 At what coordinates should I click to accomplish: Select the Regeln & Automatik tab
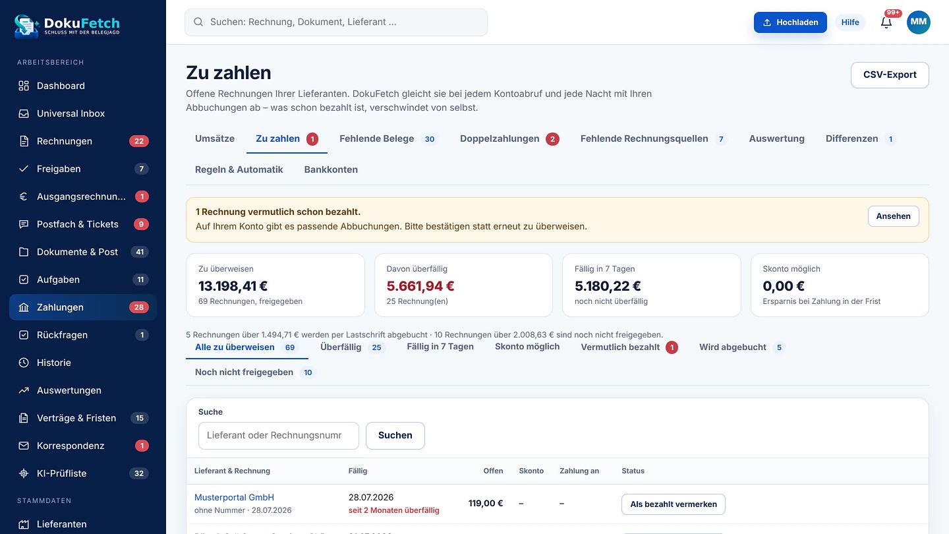239,169
